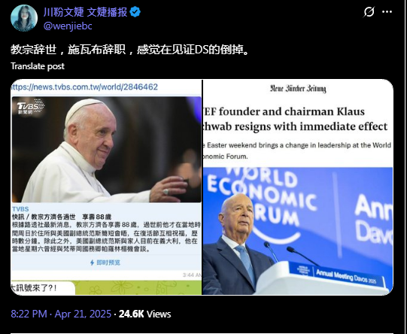The height and width of the screenshot is (334, 407).
Task: Open the display name 川粉文婕 文婕播报
Action: pos(86,12)
